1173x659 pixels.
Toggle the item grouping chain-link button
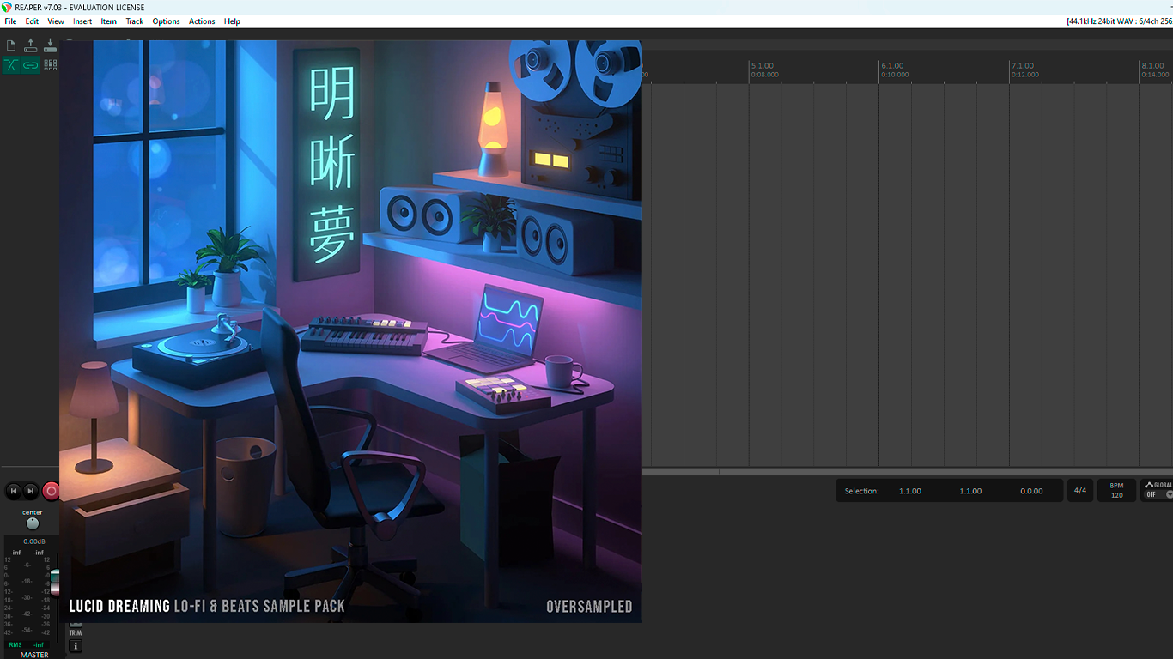31,65
